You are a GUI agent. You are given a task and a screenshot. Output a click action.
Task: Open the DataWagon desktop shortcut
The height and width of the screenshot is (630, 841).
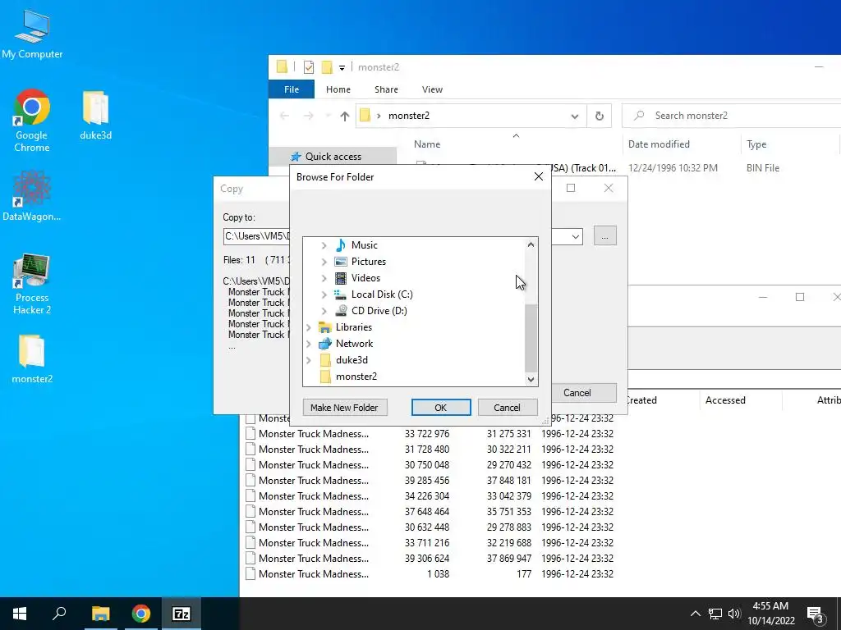point(32,195)
